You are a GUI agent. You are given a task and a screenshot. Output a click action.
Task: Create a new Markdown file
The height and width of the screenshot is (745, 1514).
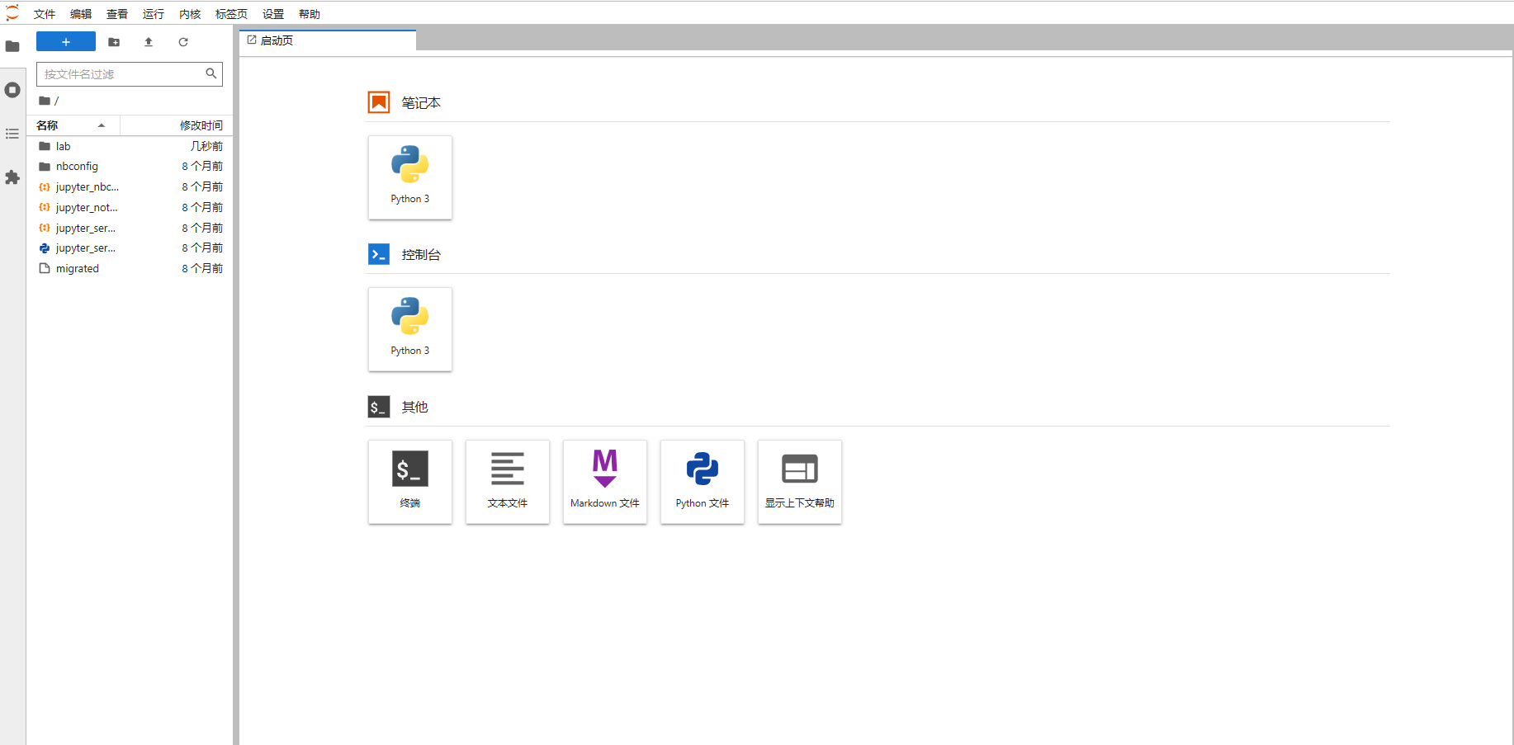click(604, 482)
